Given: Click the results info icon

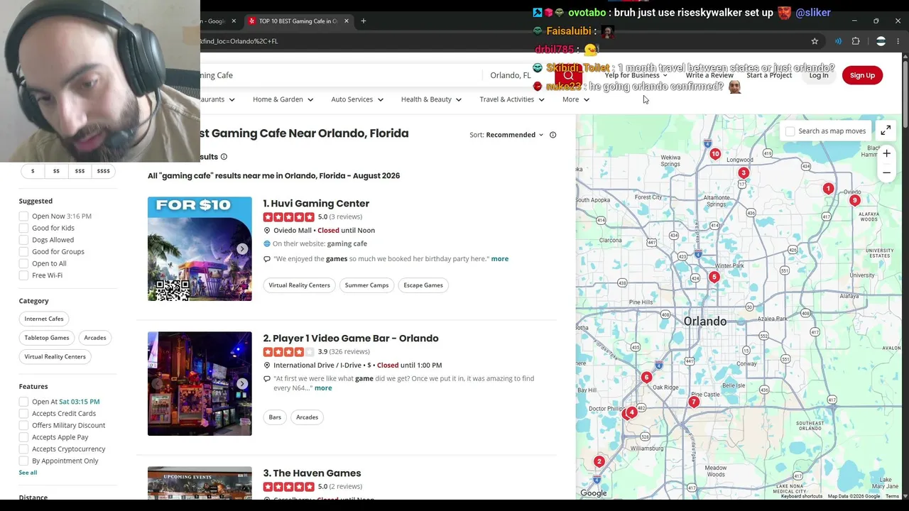Looking at the screenshot, I should (224, 157).
